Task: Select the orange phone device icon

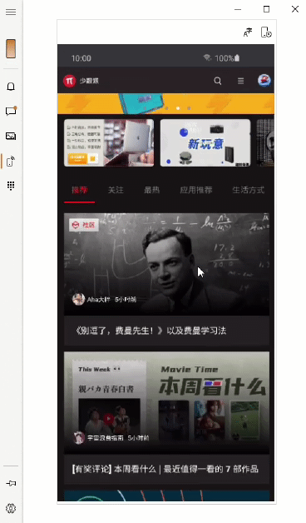Action: pyautogui.click(x=11, y=48)
